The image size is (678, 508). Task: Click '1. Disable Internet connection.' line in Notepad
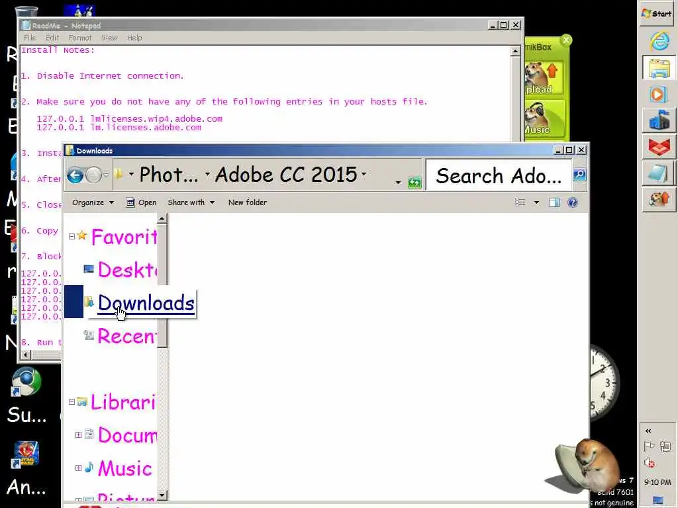point(103,76)
